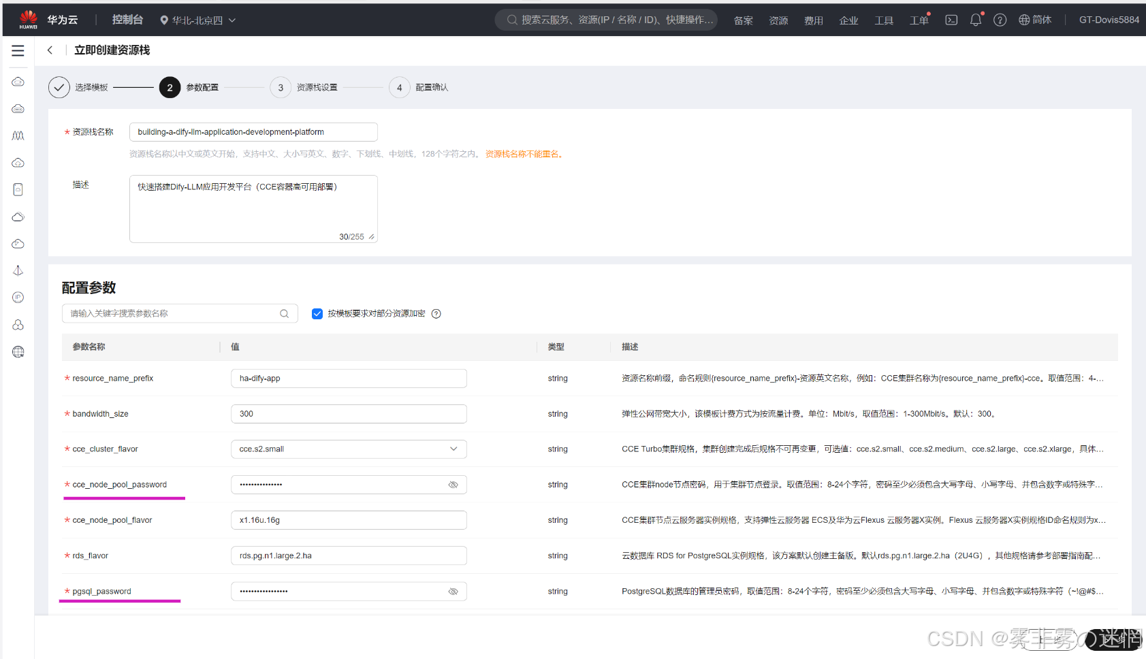Open the hamburger navigation menu
This screenshot has width=1146, height=659.
coord(18,50)
